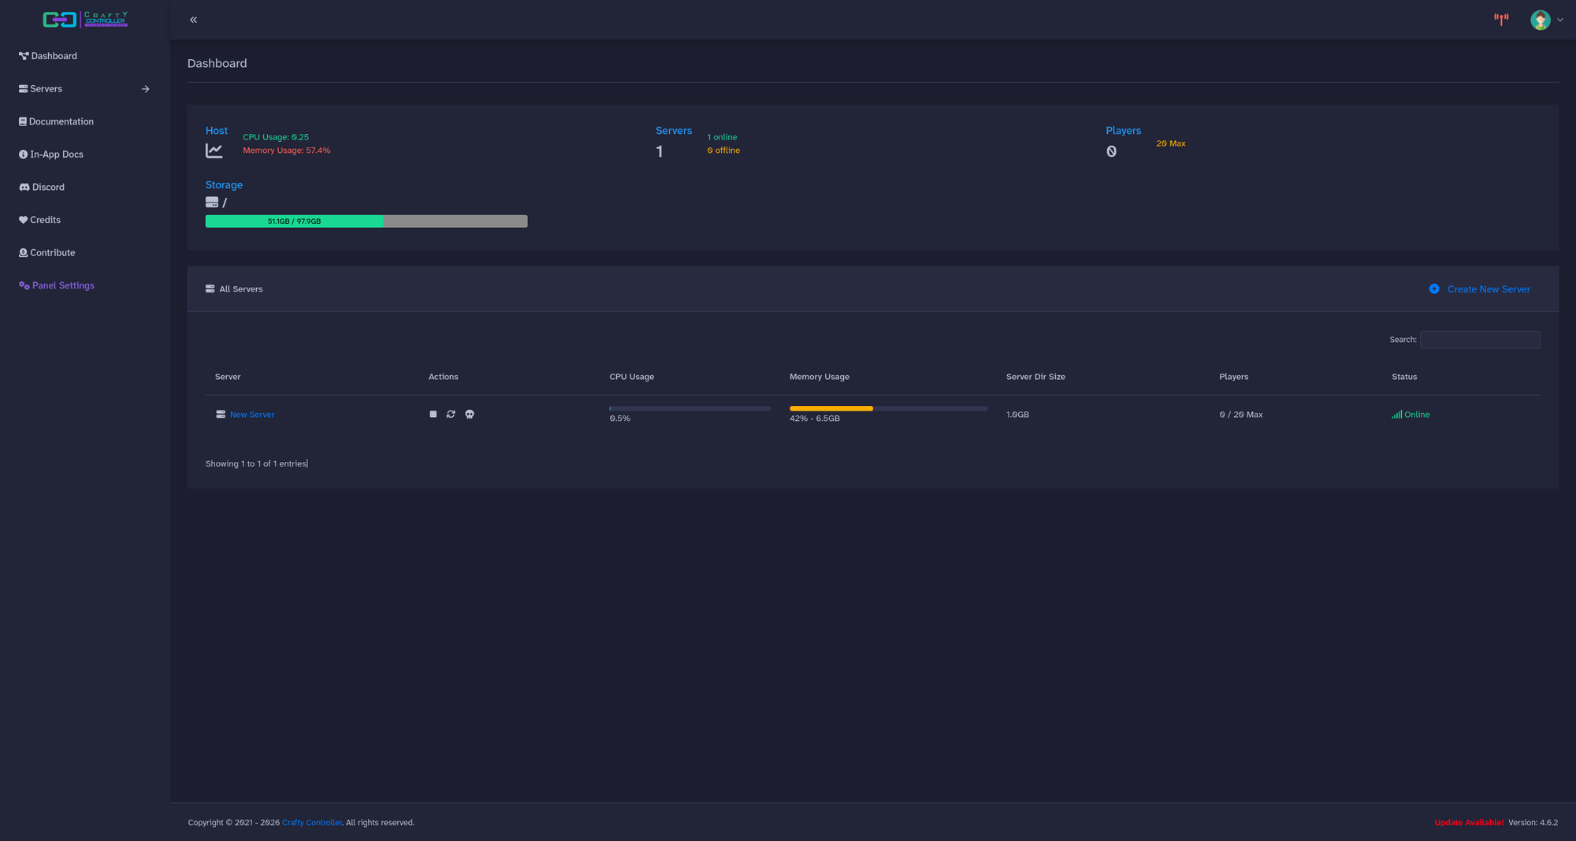This screenshot has width=1576, height=841.
Task: Click the storage drive icon
Action: (212, 203)
